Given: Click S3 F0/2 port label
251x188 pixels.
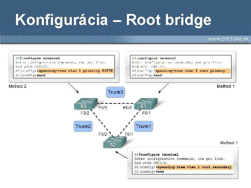Looking at the screenshot, I should 85,113.
